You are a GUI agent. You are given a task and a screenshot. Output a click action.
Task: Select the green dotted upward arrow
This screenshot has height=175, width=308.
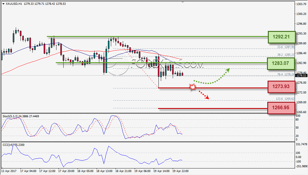tap(212, 76)
